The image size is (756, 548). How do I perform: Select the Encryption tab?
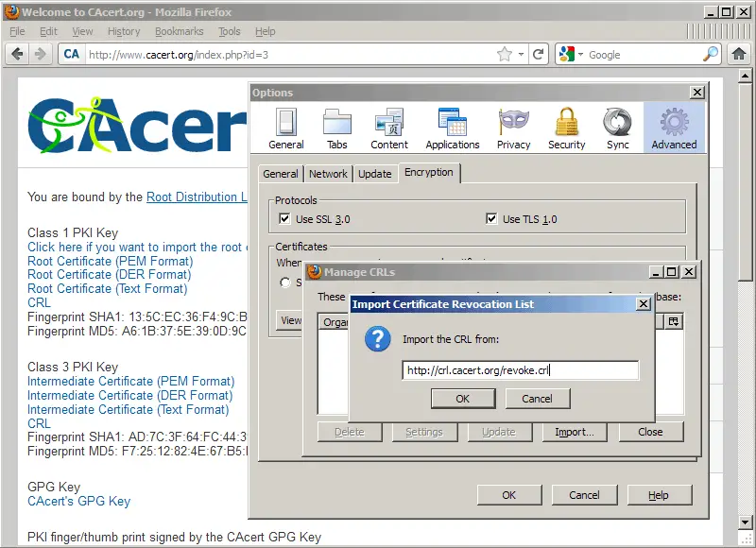pos(429,173)
